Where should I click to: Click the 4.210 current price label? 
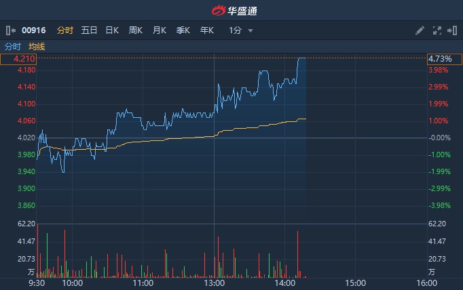18,59
